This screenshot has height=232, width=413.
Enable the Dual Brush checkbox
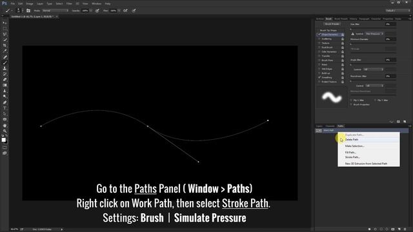[319, 47]
